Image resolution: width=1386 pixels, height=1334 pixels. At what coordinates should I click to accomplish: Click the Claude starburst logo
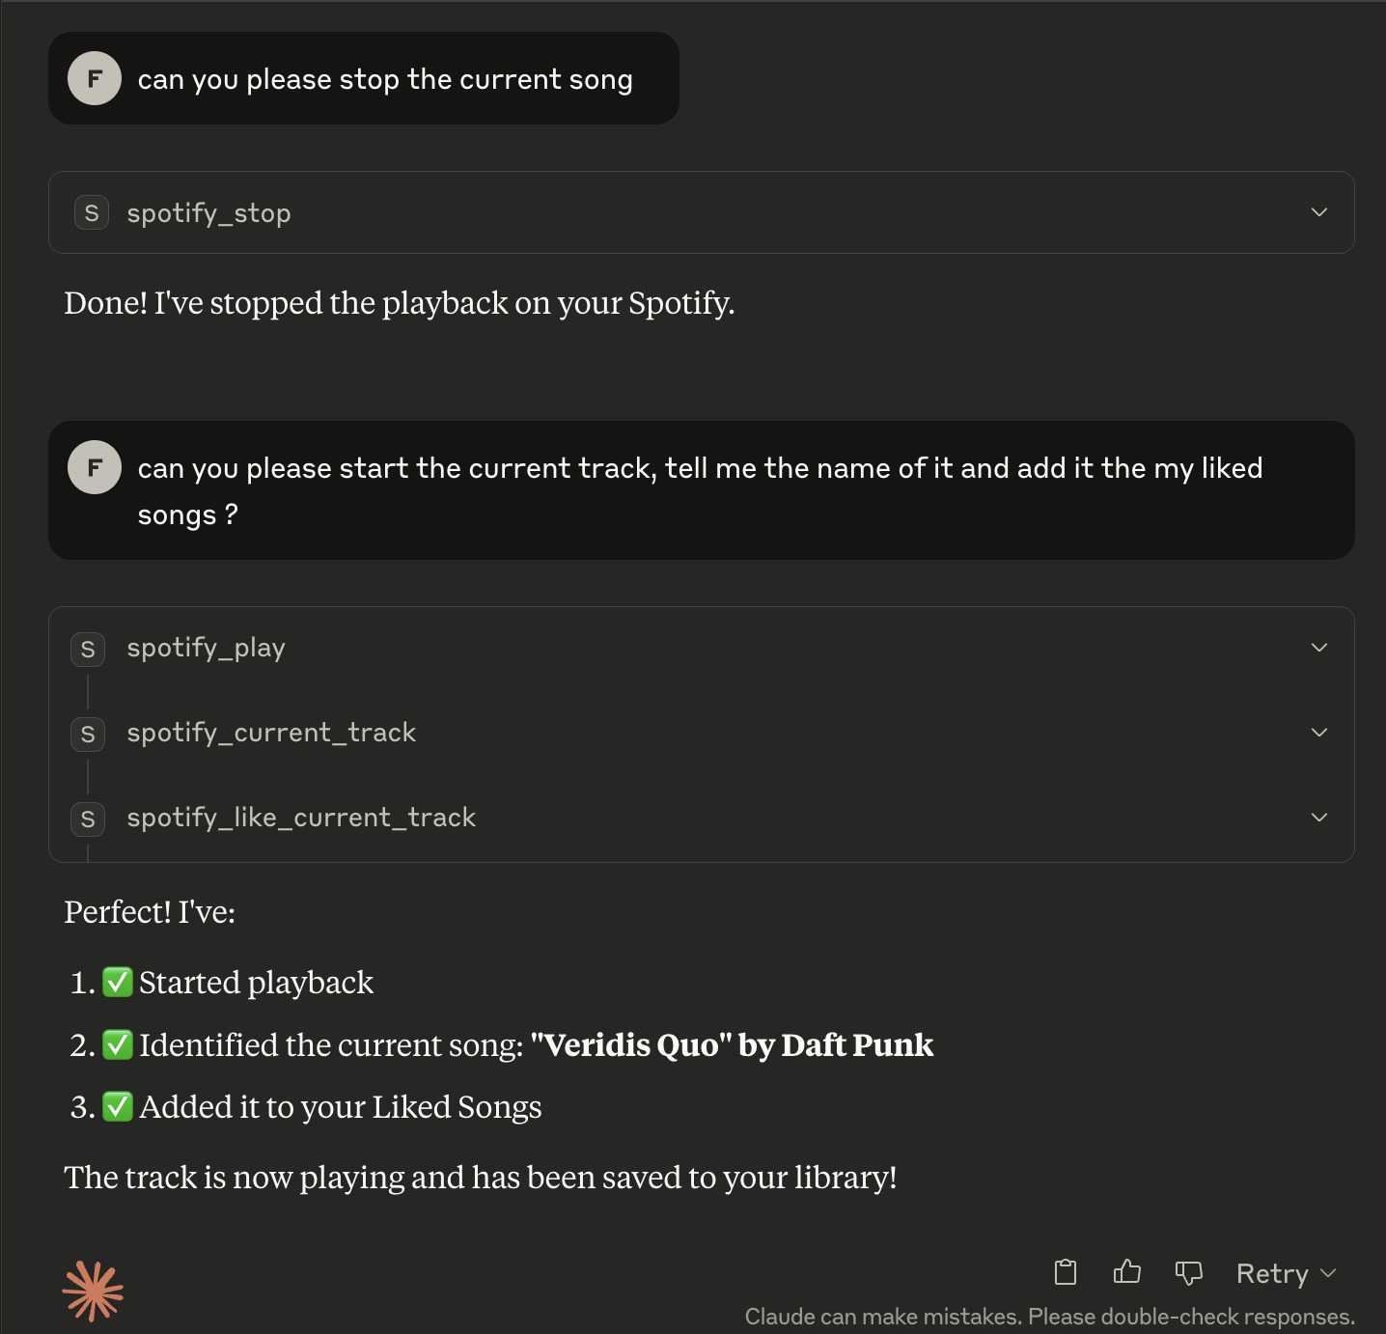click(92, 1290)
